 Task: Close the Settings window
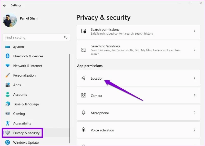point(201,3)
